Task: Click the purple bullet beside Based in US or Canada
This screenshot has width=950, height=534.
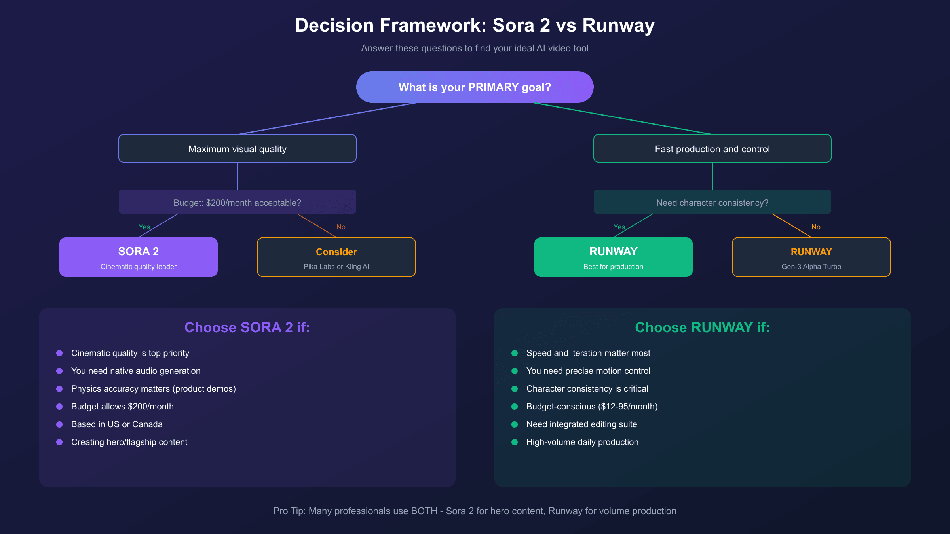Action: [60, 425]
